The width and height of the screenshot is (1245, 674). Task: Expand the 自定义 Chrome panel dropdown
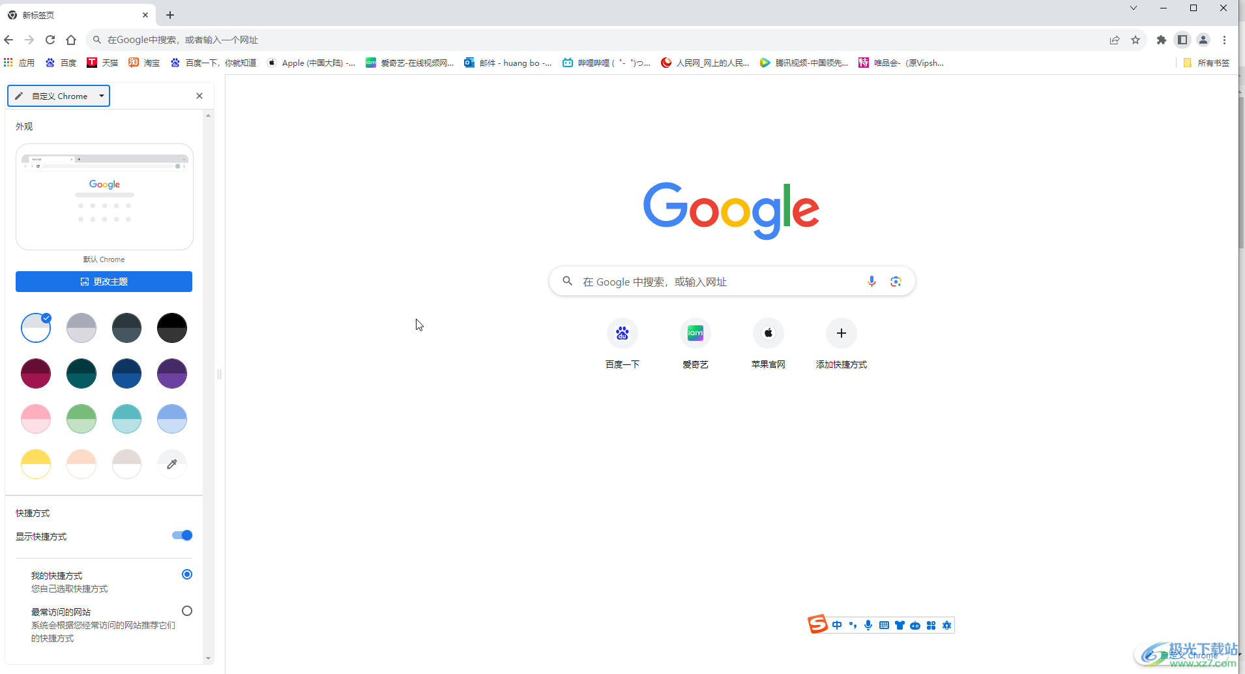pyautogui.click(x=59, y=96)
